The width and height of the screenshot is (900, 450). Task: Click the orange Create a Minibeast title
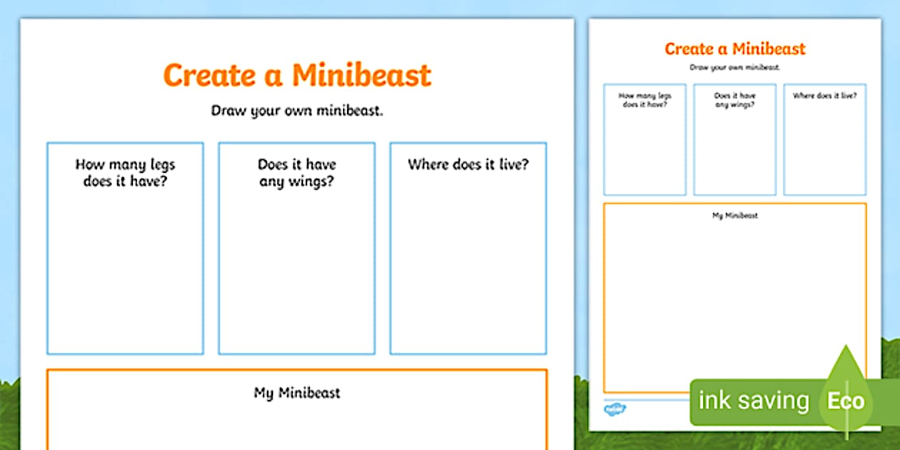(297, 75)
